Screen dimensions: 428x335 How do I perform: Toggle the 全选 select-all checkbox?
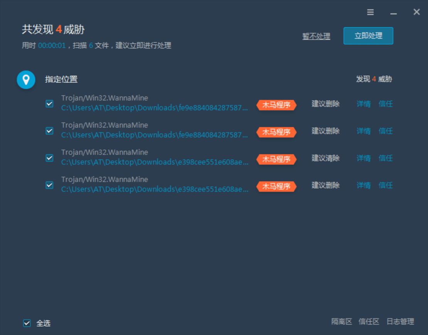coord(27,323)
